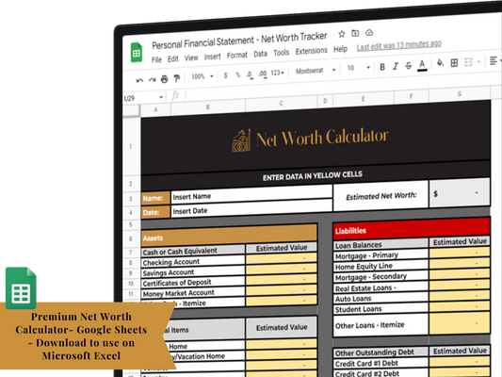This screenshot has height=377, width=502.
Task: Select the Insert Date cell
Action: (251, 208)
